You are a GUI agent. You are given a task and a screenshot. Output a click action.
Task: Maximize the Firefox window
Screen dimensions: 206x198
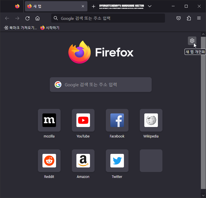point(186,6)
